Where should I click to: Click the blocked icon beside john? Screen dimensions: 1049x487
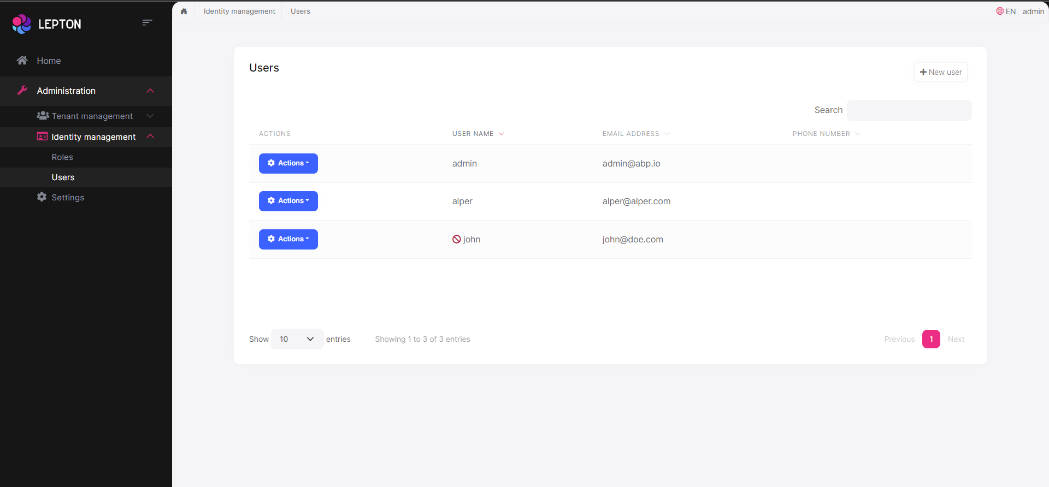pos(456,239)
